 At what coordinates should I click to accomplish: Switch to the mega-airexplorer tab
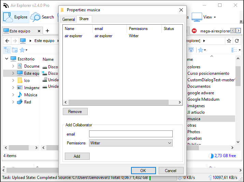point(215,31)
